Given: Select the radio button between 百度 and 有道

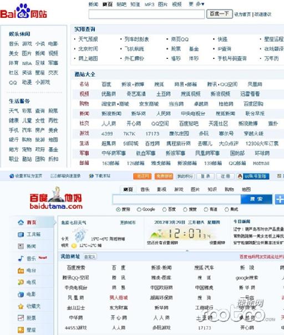Looking at the screenshot, I should point(185,209).
